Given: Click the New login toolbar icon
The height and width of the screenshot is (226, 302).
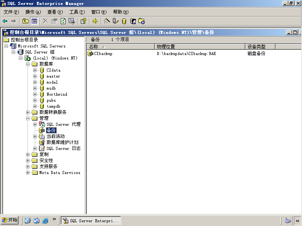Looking at the screenshot, I should tap(133, 21).
